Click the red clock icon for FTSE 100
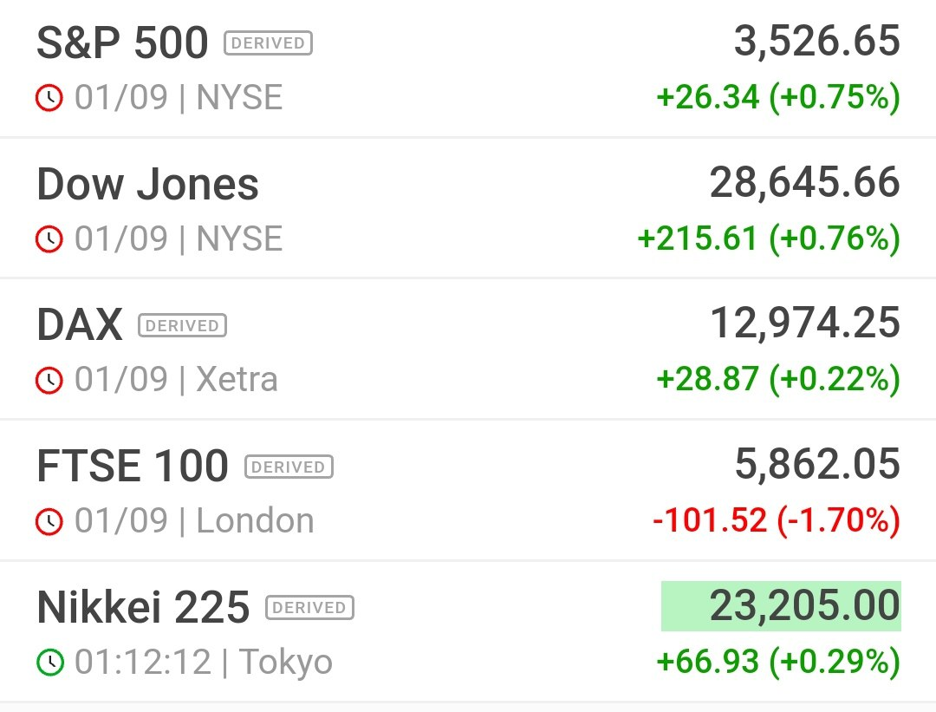 click(49, 521)
